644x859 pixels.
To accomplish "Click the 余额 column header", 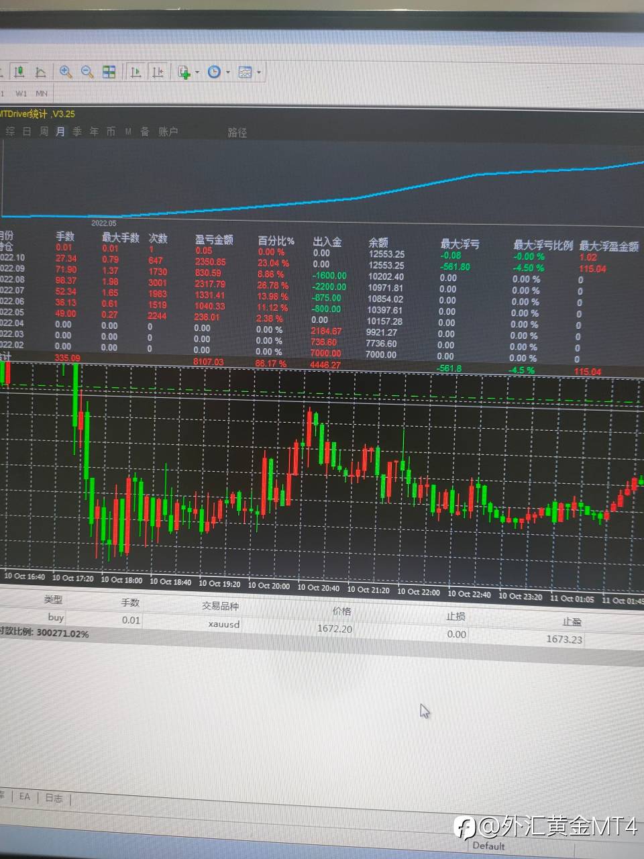I will click(x=378, y=242).
